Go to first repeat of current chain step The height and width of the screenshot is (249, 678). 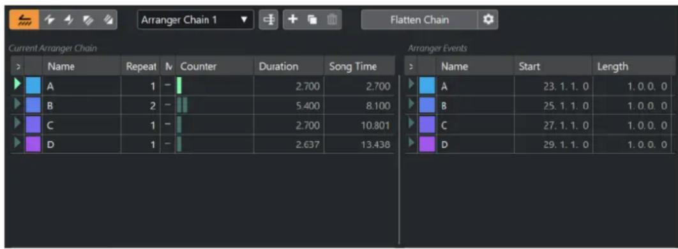tap(89, 20)
